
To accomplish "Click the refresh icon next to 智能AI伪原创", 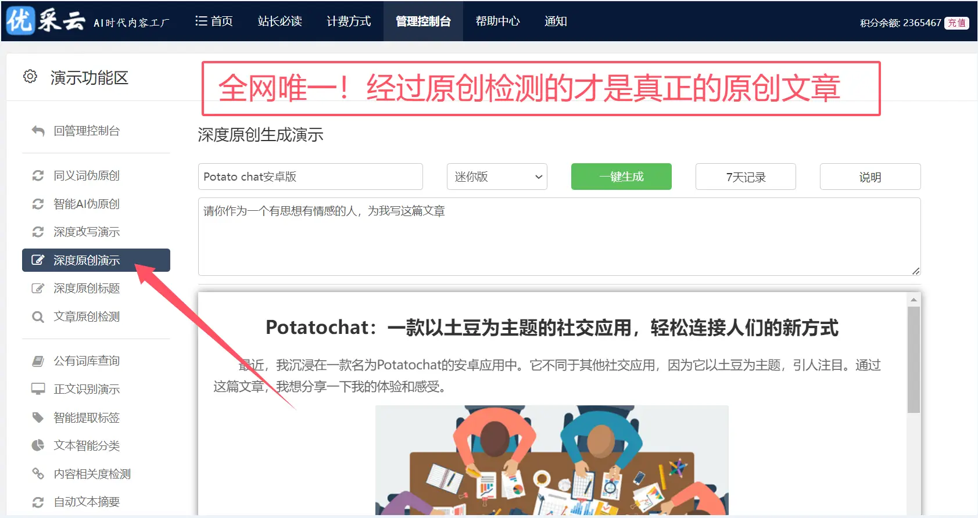I will tap(38, 204).
